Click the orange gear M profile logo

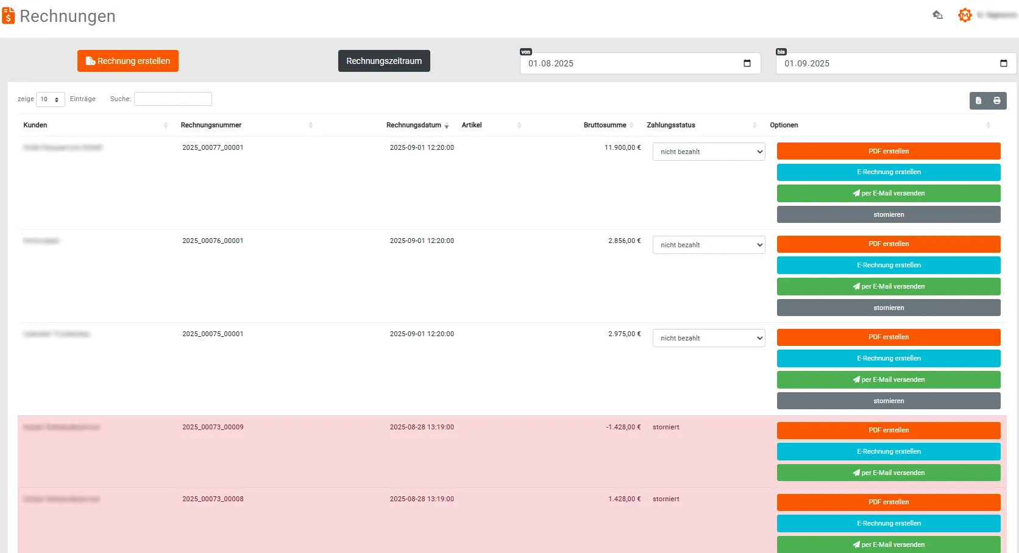(x=964, y=15)
